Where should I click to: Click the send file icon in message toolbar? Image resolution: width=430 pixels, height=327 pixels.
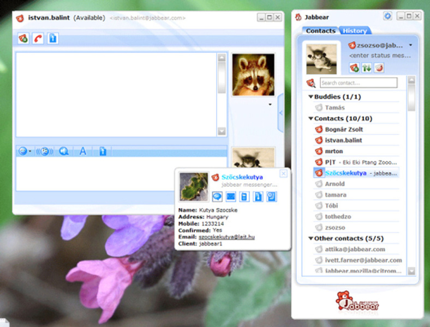click(x=103, y=151)
